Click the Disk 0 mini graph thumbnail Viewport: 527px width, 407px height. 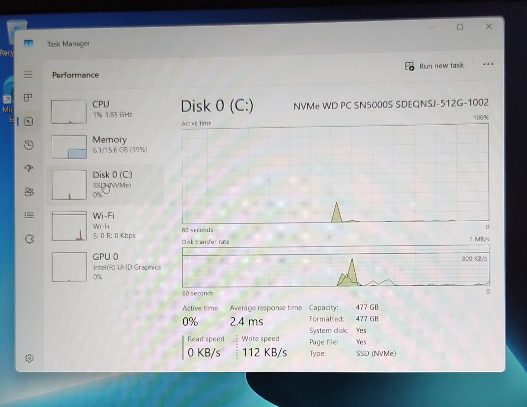coord(69,185)
